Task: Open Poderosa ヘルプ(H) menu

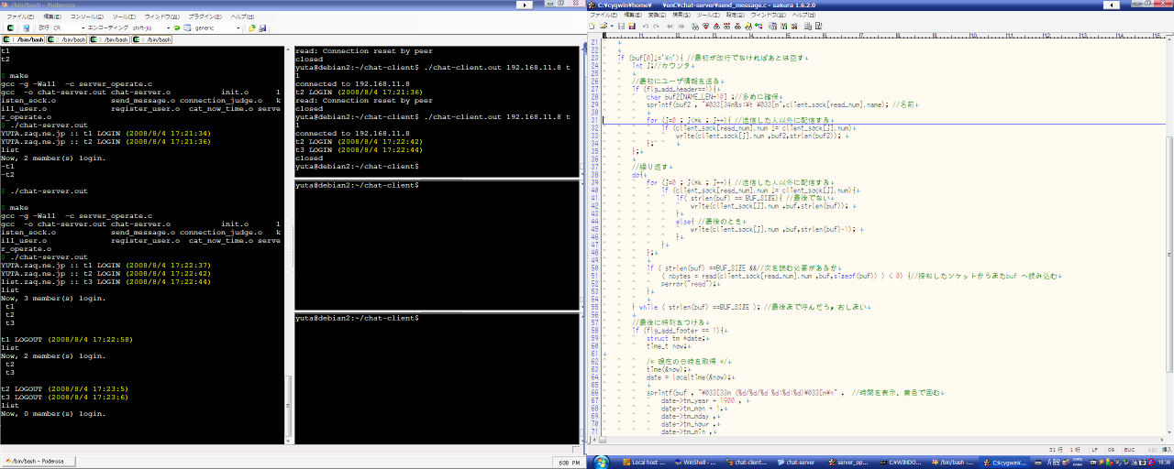Action: [242, 16]
